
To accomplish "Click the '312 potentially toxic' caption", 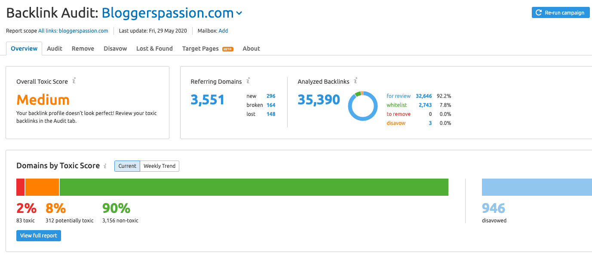I will pos(70,221).
